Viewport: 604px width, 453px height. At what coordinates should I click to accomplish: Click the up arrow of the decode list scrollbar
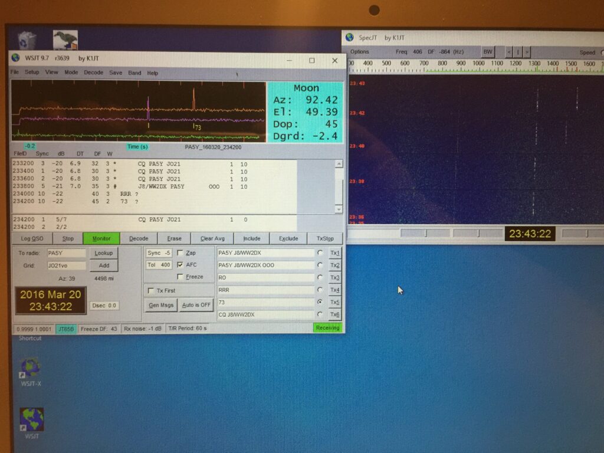click(x=339, y=164)
